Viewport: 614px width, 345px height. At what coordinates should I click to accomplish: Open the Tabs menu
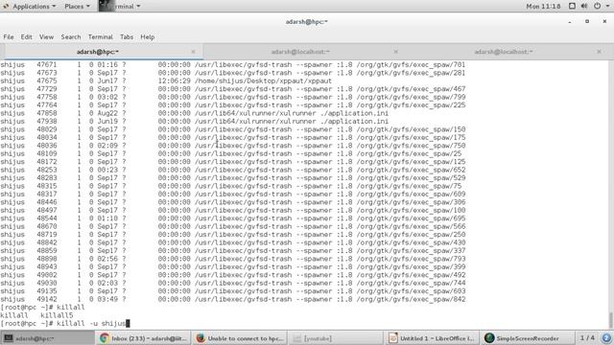pos(127,36)
